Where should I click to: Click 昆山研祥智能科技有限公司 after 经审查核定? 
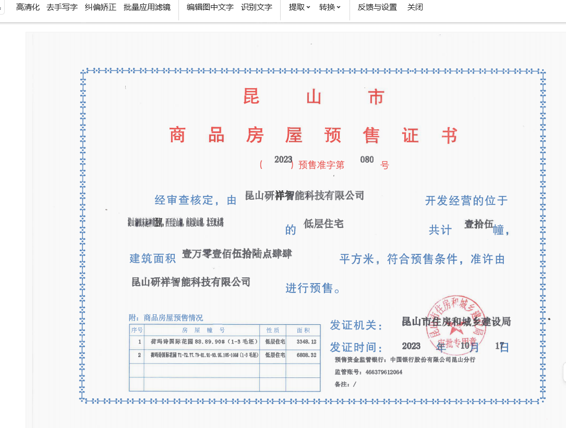tap(304, 195)
